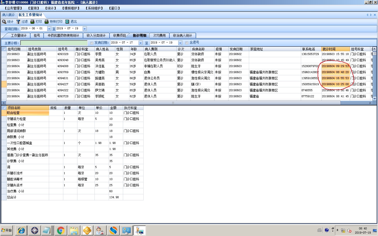The height and width of the screenshot is (236, 378).
Task: Switch to the 收费项目 tab
Action: [119, 35]
